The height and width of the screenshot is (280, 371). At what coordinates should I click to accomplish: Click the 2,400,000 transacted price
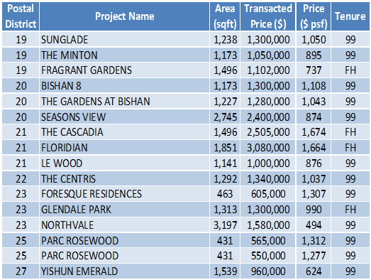click(x=268, y=117)
